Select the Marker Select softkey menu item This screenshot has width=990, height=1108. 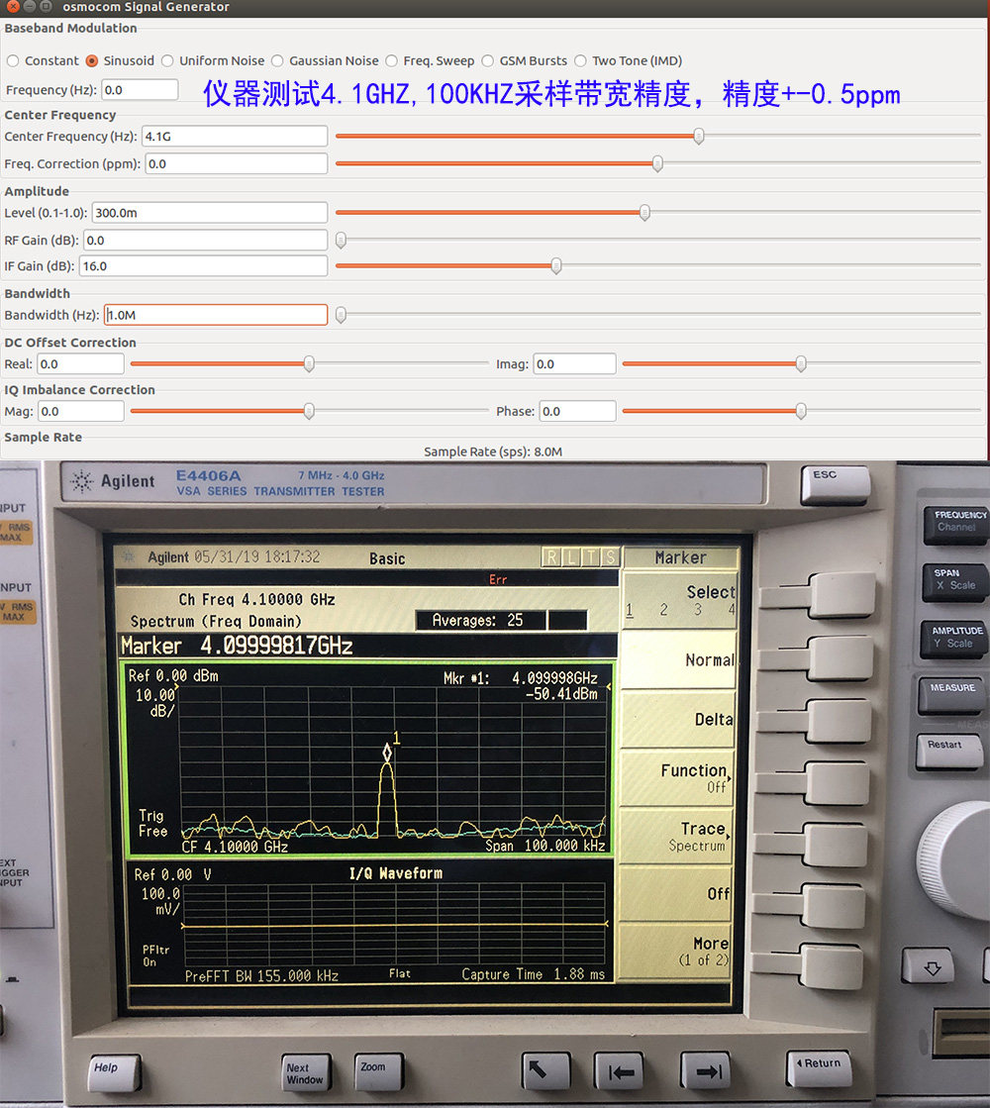[680, 600]
